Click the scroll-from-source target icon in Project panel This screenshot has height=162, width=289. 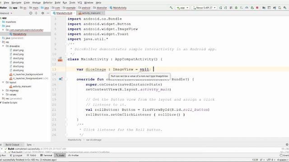pyautogui.click(x=31, y=13)
